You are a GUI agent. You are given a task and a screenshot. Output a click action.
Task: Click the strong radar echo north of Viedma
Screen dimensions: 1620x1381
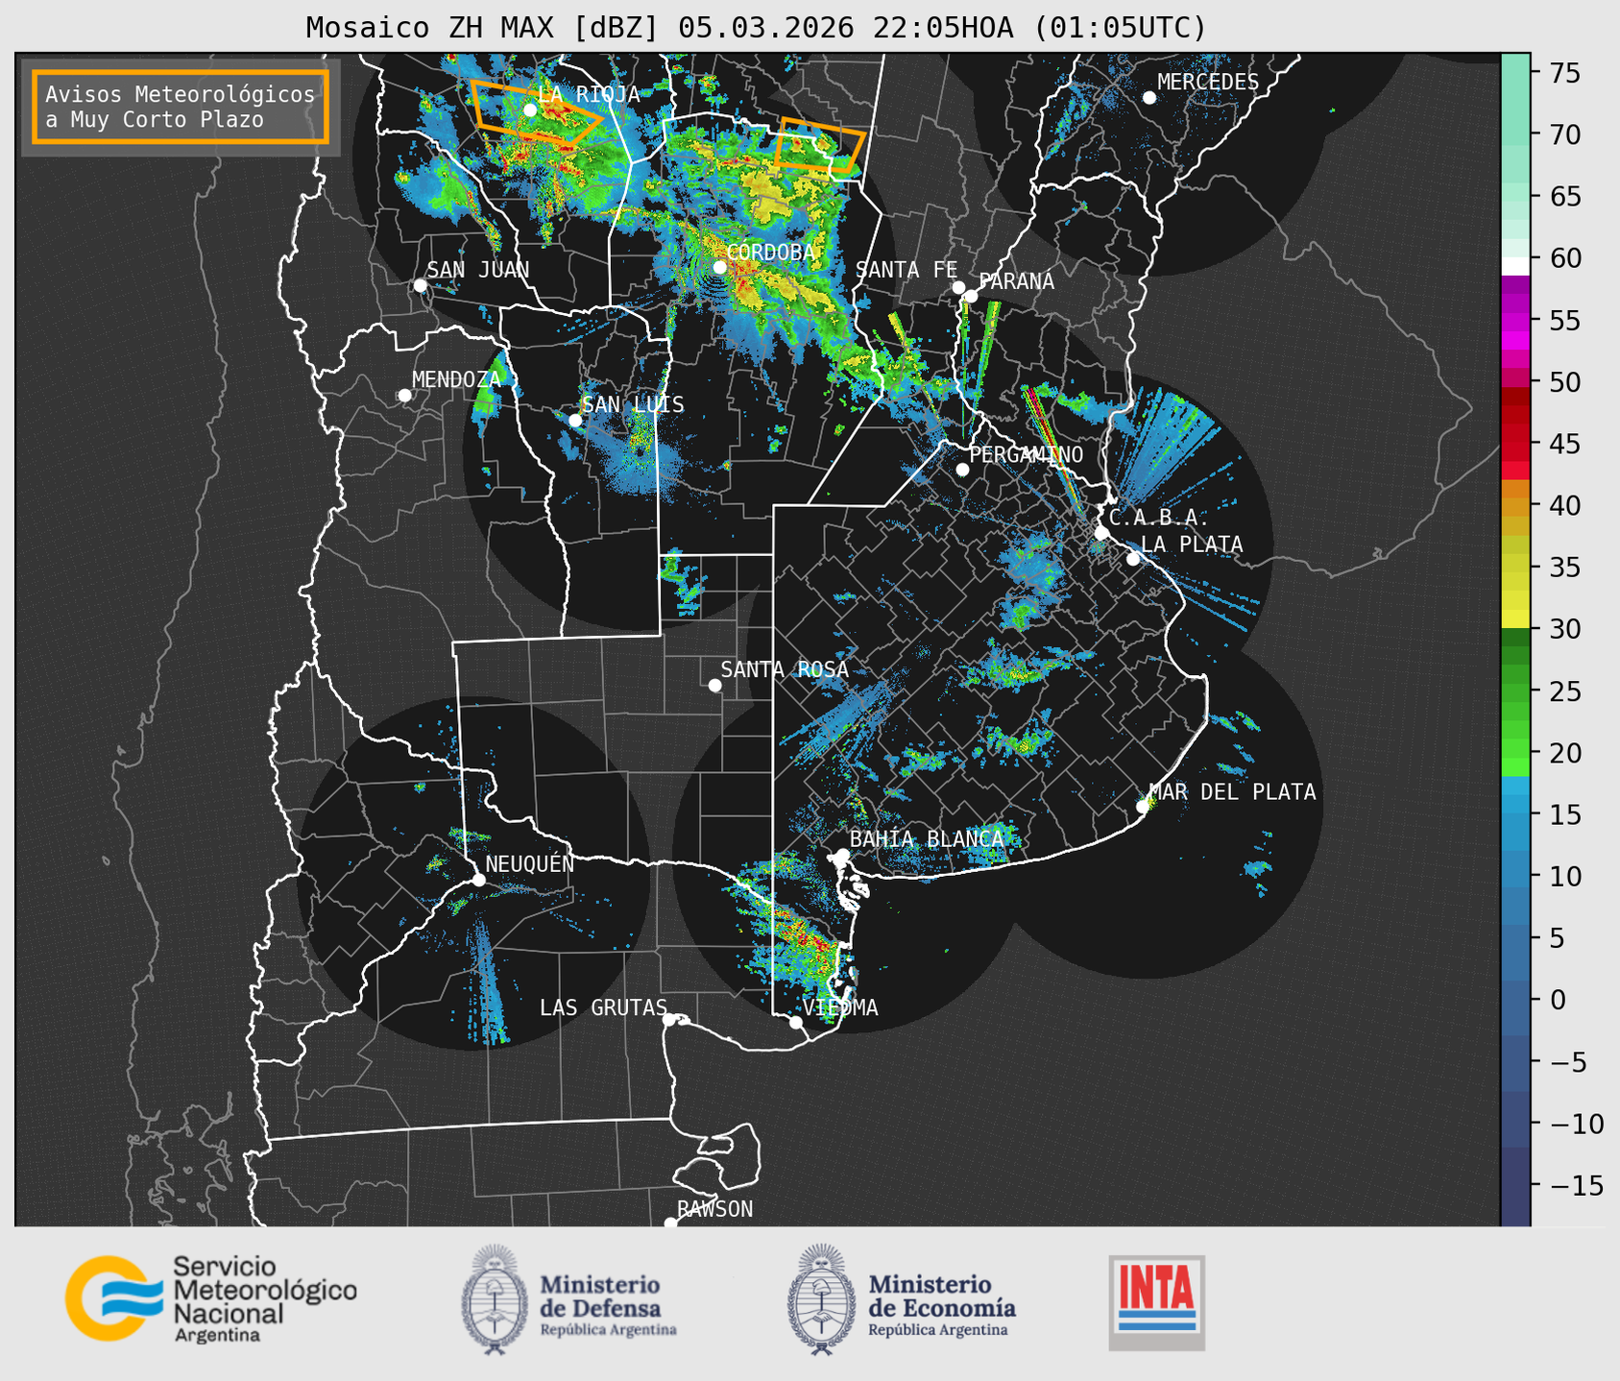(x=805, y=939)
